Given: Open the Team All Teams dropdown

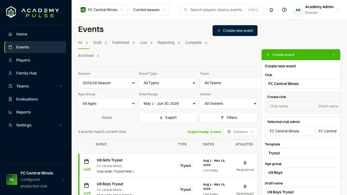Looking at the screenshot, I should tap(230, 83).
